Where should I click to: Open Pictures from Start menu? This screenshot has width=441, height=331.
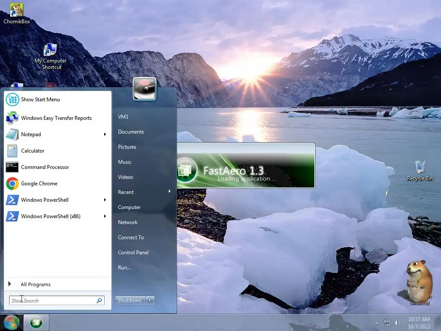click(x=127, y=147)
